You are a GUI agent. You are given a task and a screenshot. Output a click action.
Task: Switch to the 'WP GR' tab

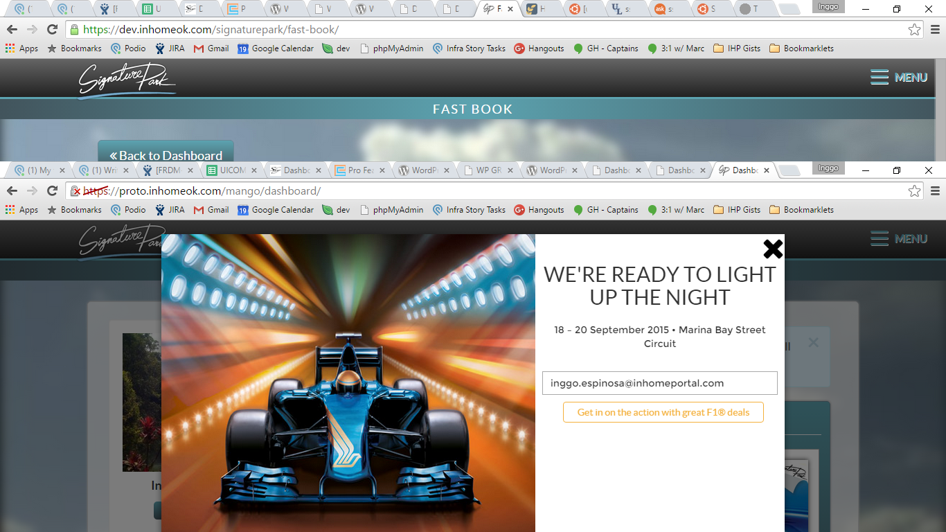click(x=485, y=170)
